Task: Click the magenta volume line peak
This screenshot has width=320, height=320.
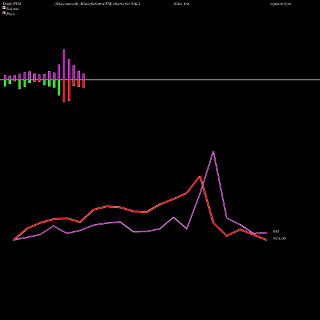Action: tap(213, 152)
